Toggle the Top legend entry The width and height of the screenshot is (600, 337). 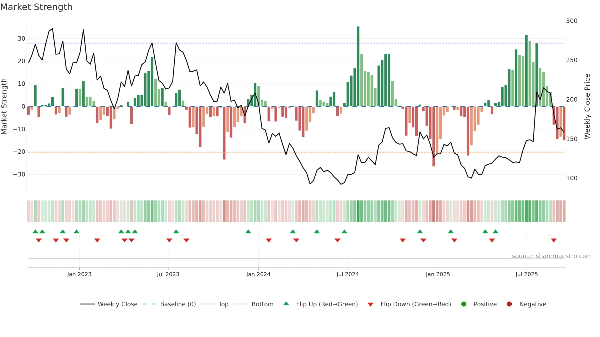214,304
